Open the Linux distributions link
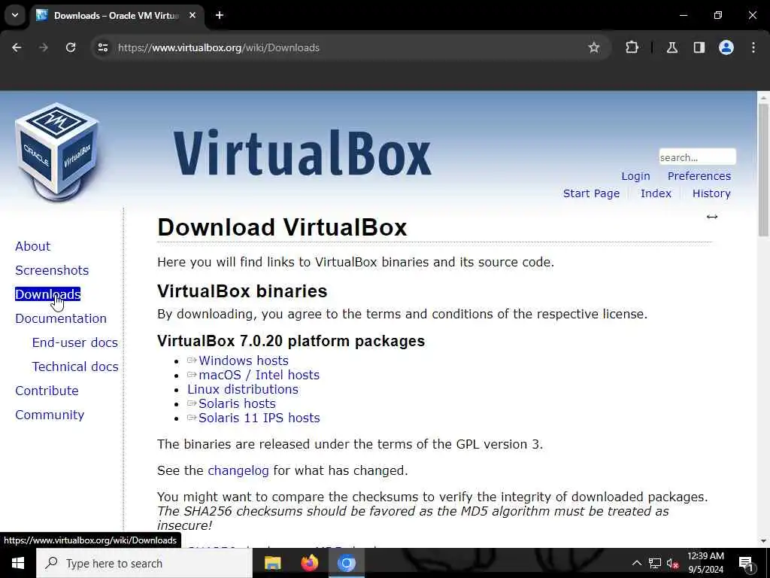 243,389
